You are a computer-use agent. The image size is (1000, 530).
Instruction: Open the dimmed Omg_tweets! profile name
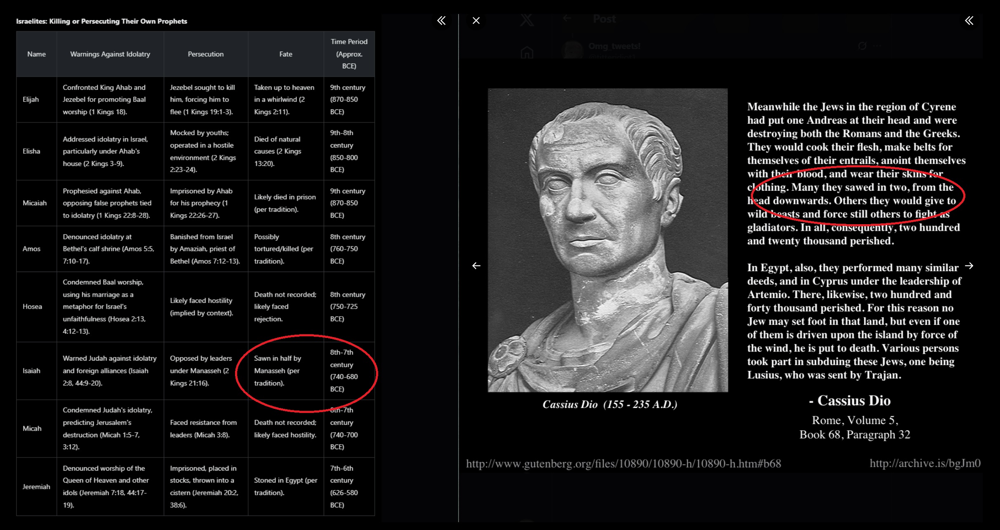coord(614,46)
